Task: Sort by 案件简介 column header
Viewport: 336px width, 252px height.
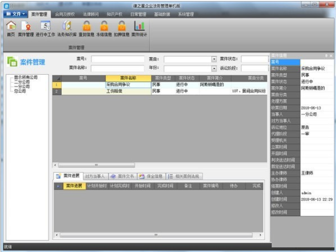Action: click(x=215, y=78)
